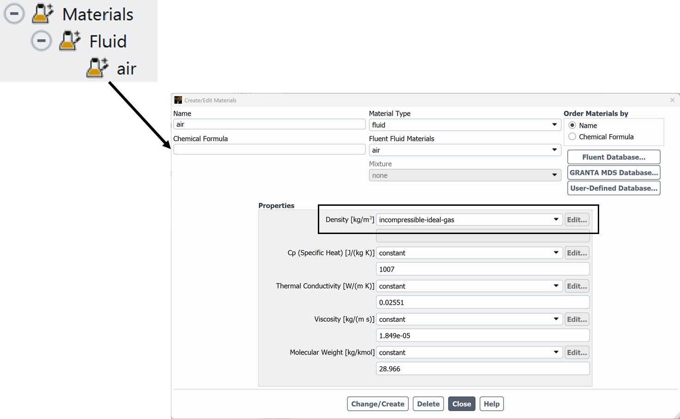Click the Create/Edit Materials title text
The height and width of the screenshot is (419, 680).
[210, 100]
